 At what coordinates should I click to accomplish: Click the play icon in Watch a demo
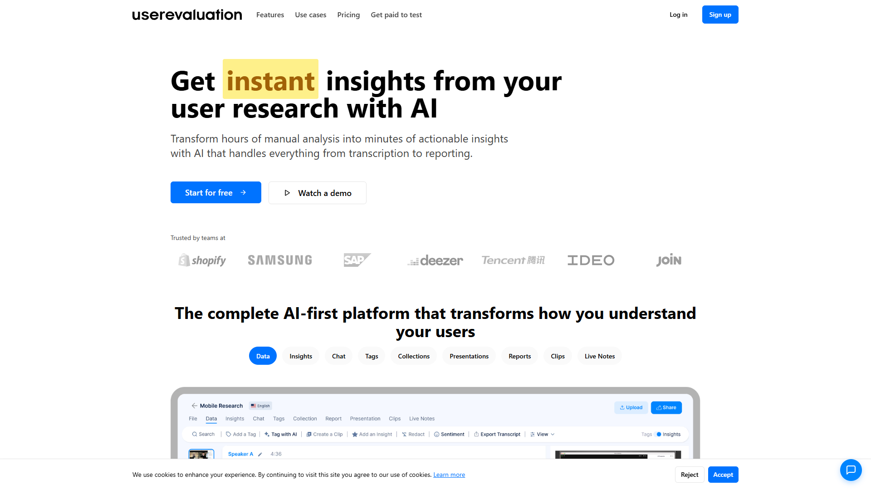point(287,193)
